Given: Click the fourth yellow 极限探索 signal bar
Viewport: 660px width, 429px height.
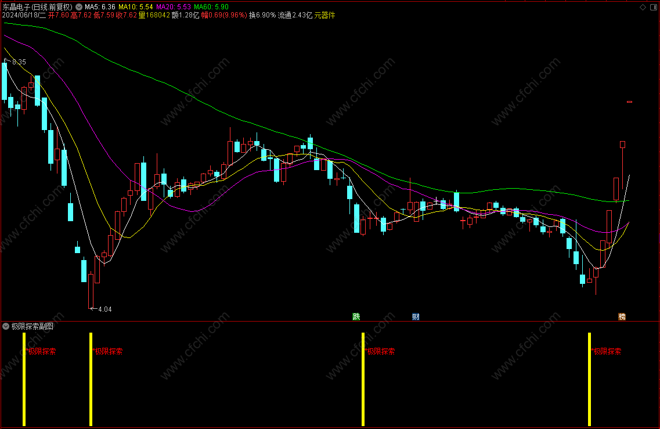Looking at the screenshot, I should coord(590,379).
